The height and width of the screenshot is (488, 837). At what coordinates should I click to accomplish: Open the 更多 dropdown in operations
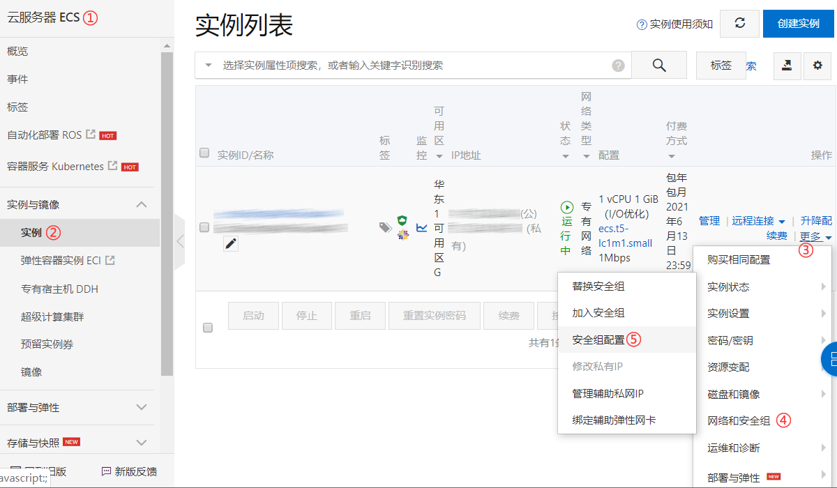815,236
